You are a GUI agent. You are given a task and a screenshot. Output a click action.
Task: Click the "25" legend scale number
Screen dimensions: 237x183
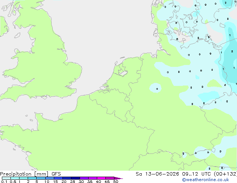(73, 182)
